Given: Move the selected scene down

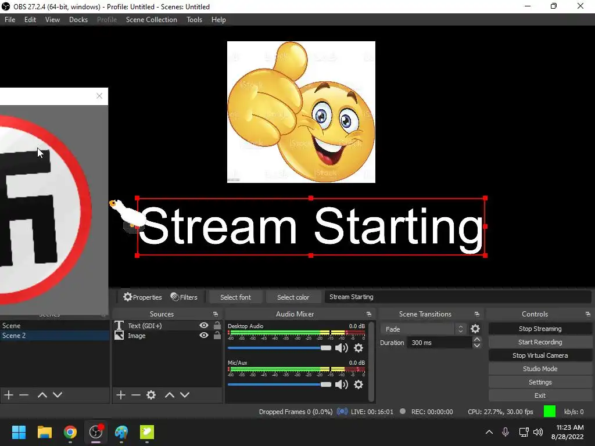Looking at the screenshot, I should click(58, 395).
